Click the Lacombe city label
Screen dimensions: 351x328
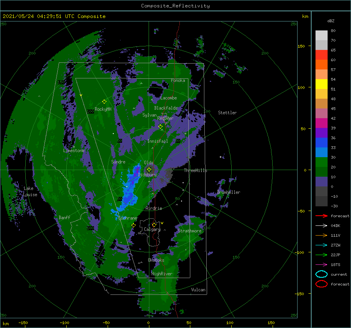coord(168,98)
